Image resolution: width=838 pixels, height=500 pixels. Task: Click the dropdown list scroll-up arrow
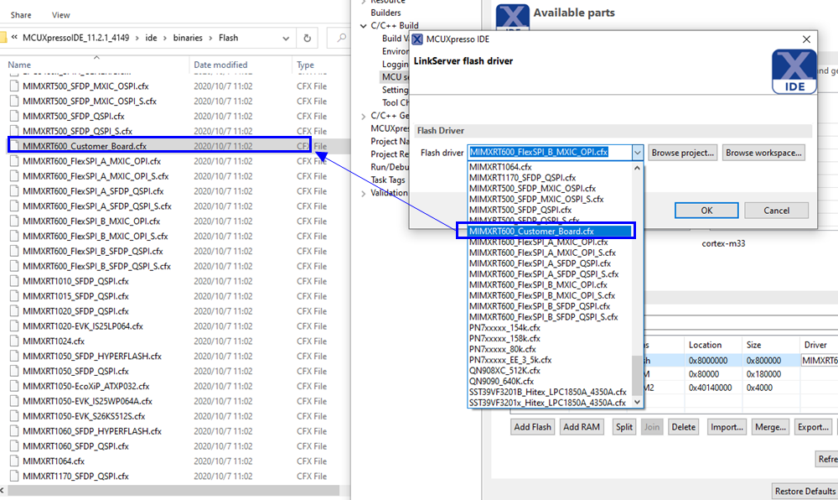pyautogui.click(x=637, y=168)
